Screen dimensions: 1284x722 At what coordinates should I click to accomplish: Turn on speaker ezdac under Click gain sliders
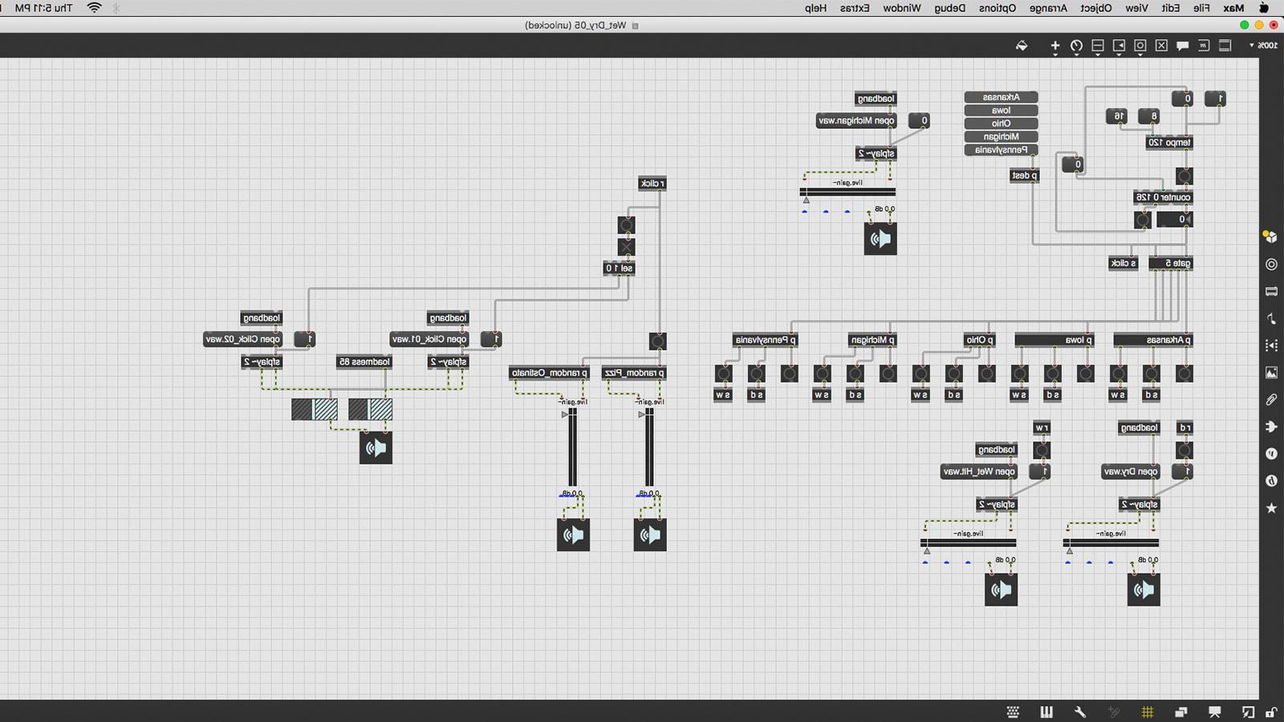[376, 448]
